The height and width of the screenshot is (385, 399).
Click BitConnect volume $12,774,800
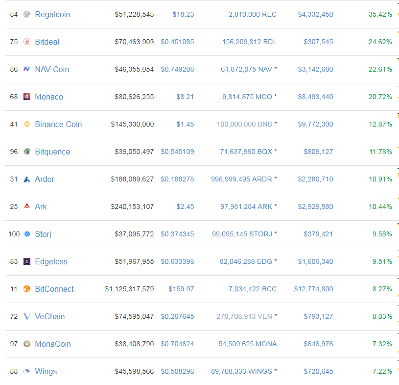[313, 289]
